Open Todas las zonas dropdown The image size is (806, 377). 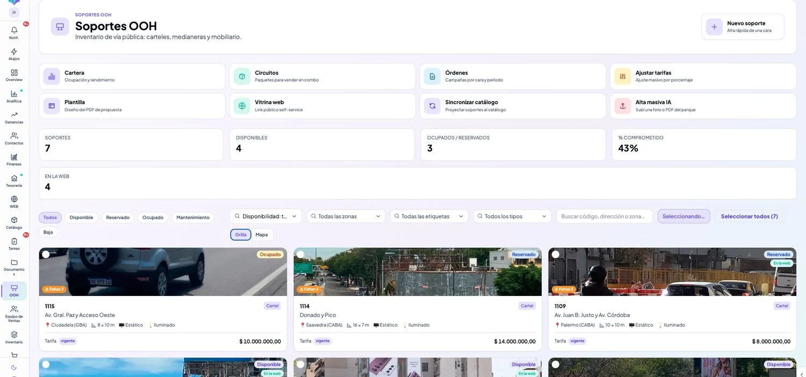pyautogui.click(x=346, y=216)
